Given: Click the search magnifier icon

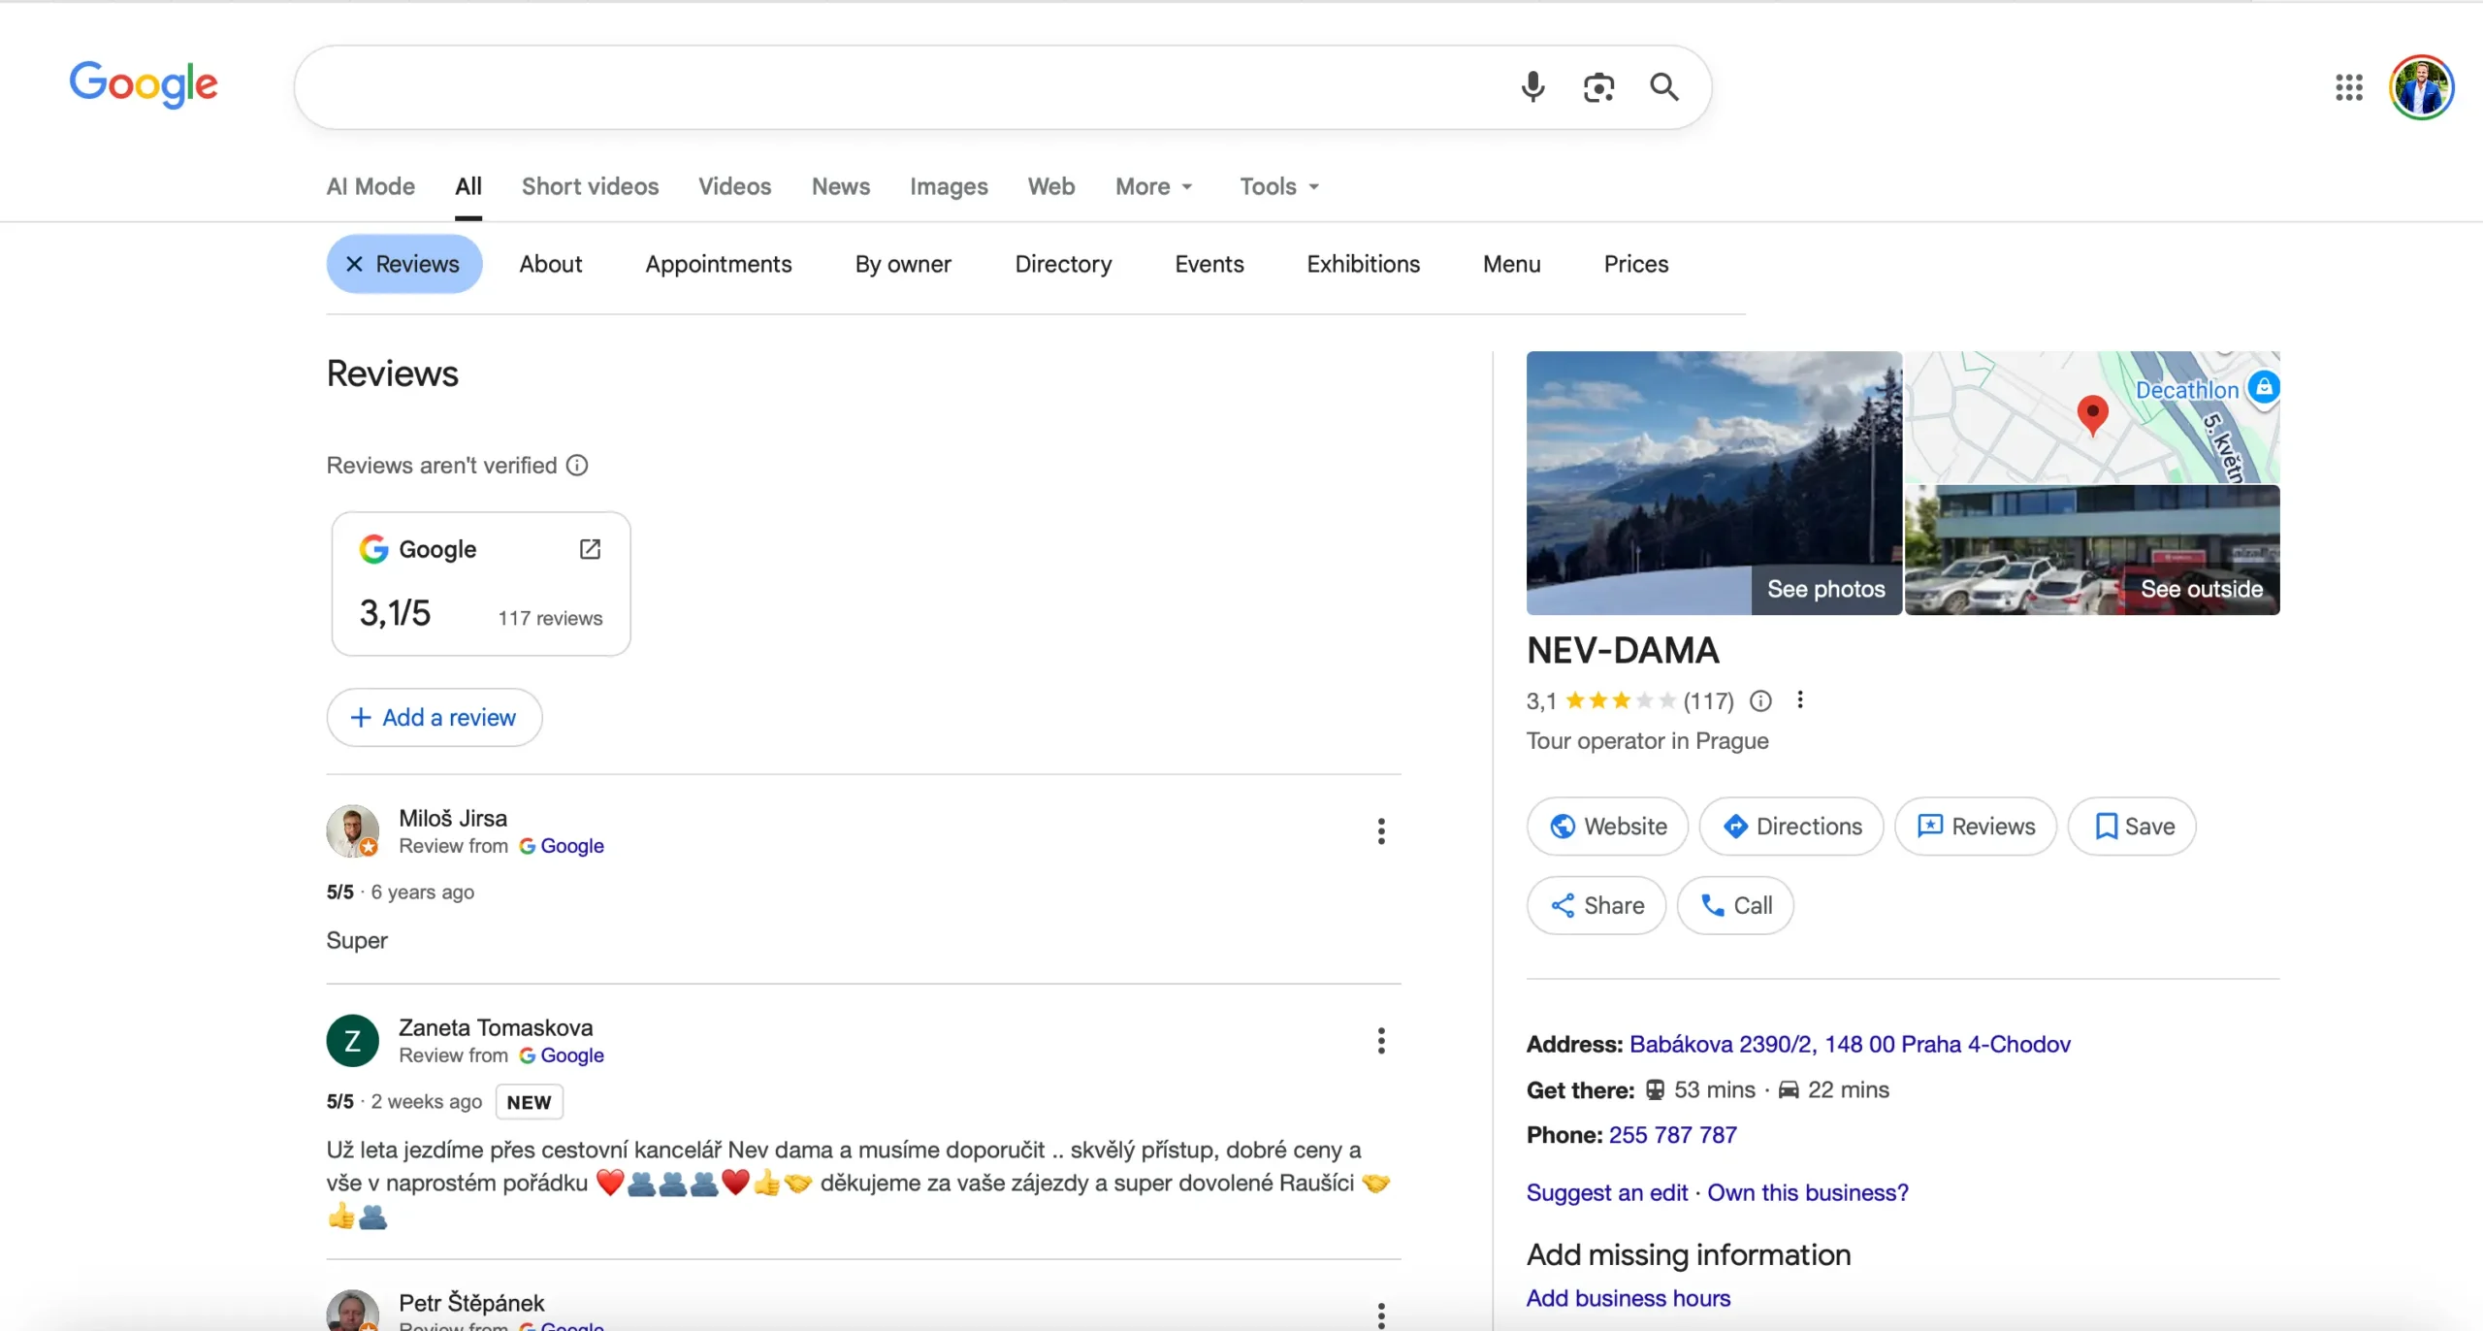Looking at the screenshot, I should click(1664, 86).
